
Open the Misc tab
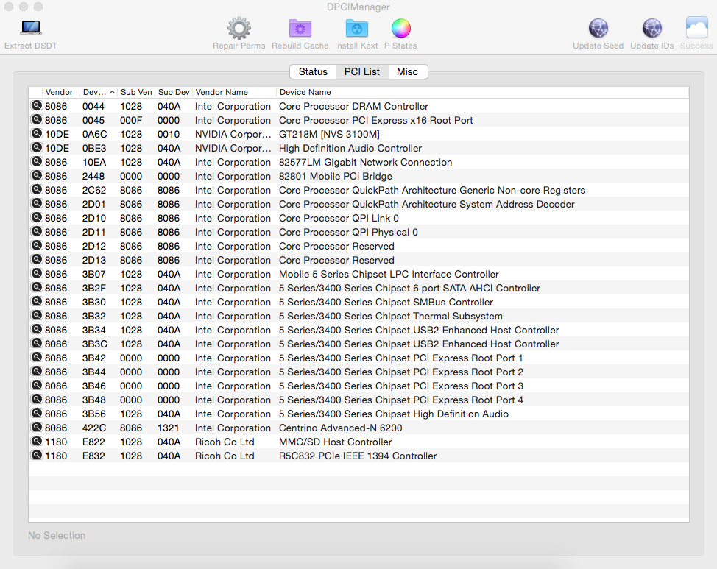pyautogui.click(x=407, y=71)
